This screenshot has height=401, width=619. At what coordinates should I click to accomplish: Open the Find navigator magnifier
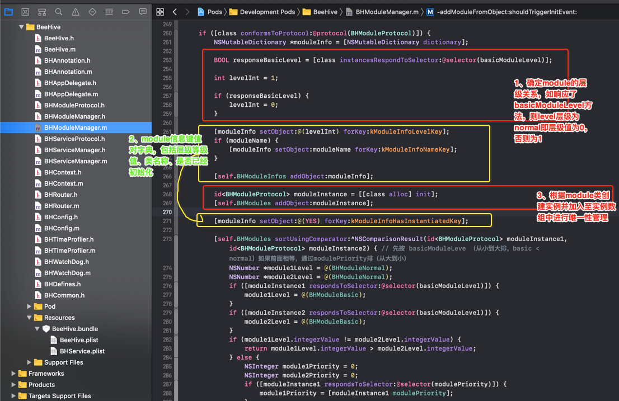pos(59,12)
